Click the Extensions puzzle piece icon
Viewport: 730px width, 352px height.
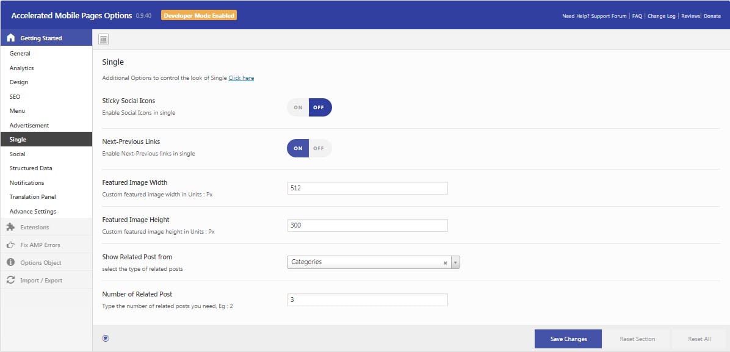click(x=10, y=228)
